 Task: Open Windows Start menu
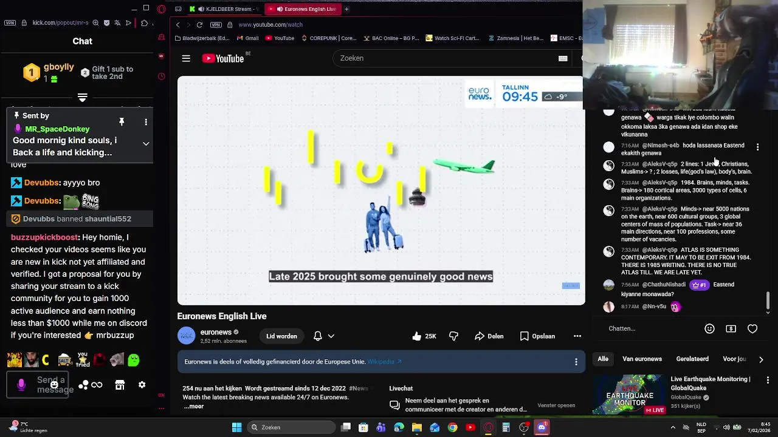click(236, 427)
